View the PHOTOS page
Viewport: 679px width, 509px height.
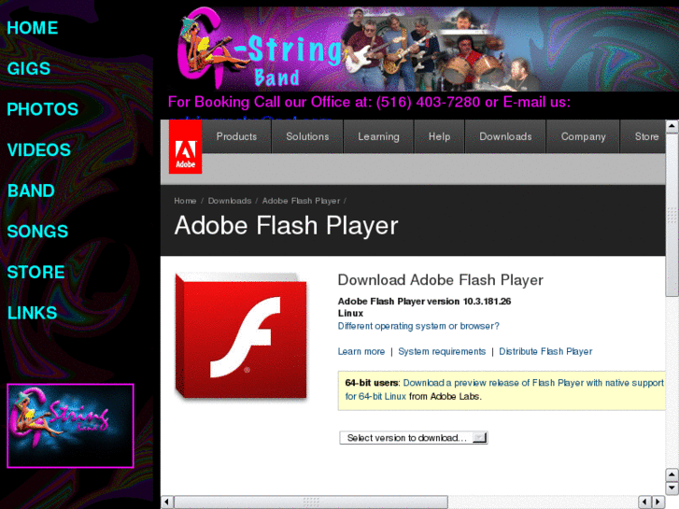[42, 109]
